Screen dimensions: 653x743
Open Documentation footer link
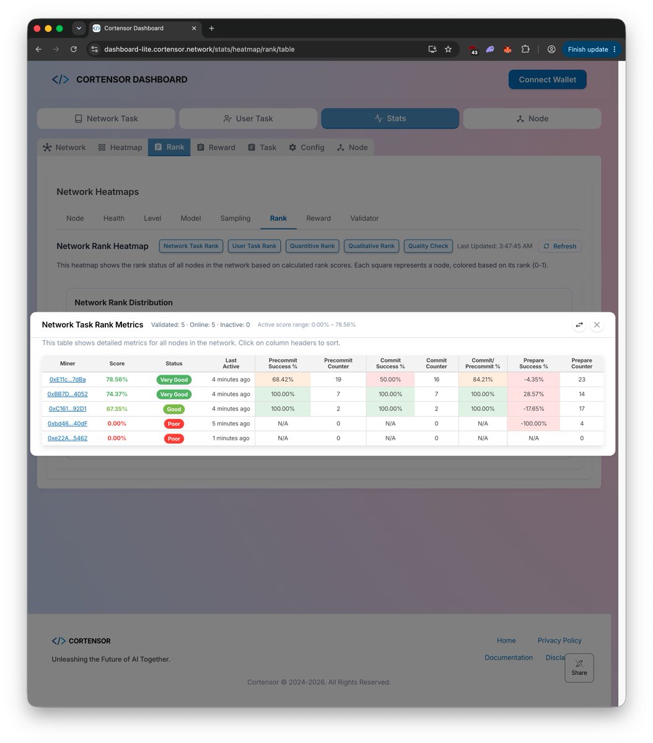(509, 658)
